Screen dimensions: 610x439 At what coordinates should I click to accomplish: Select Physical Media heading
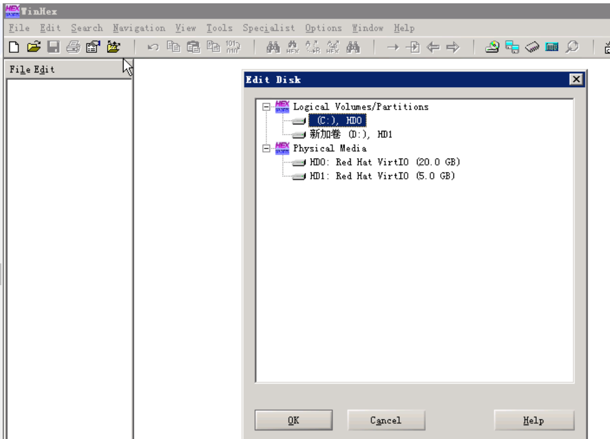coord(330,149)
